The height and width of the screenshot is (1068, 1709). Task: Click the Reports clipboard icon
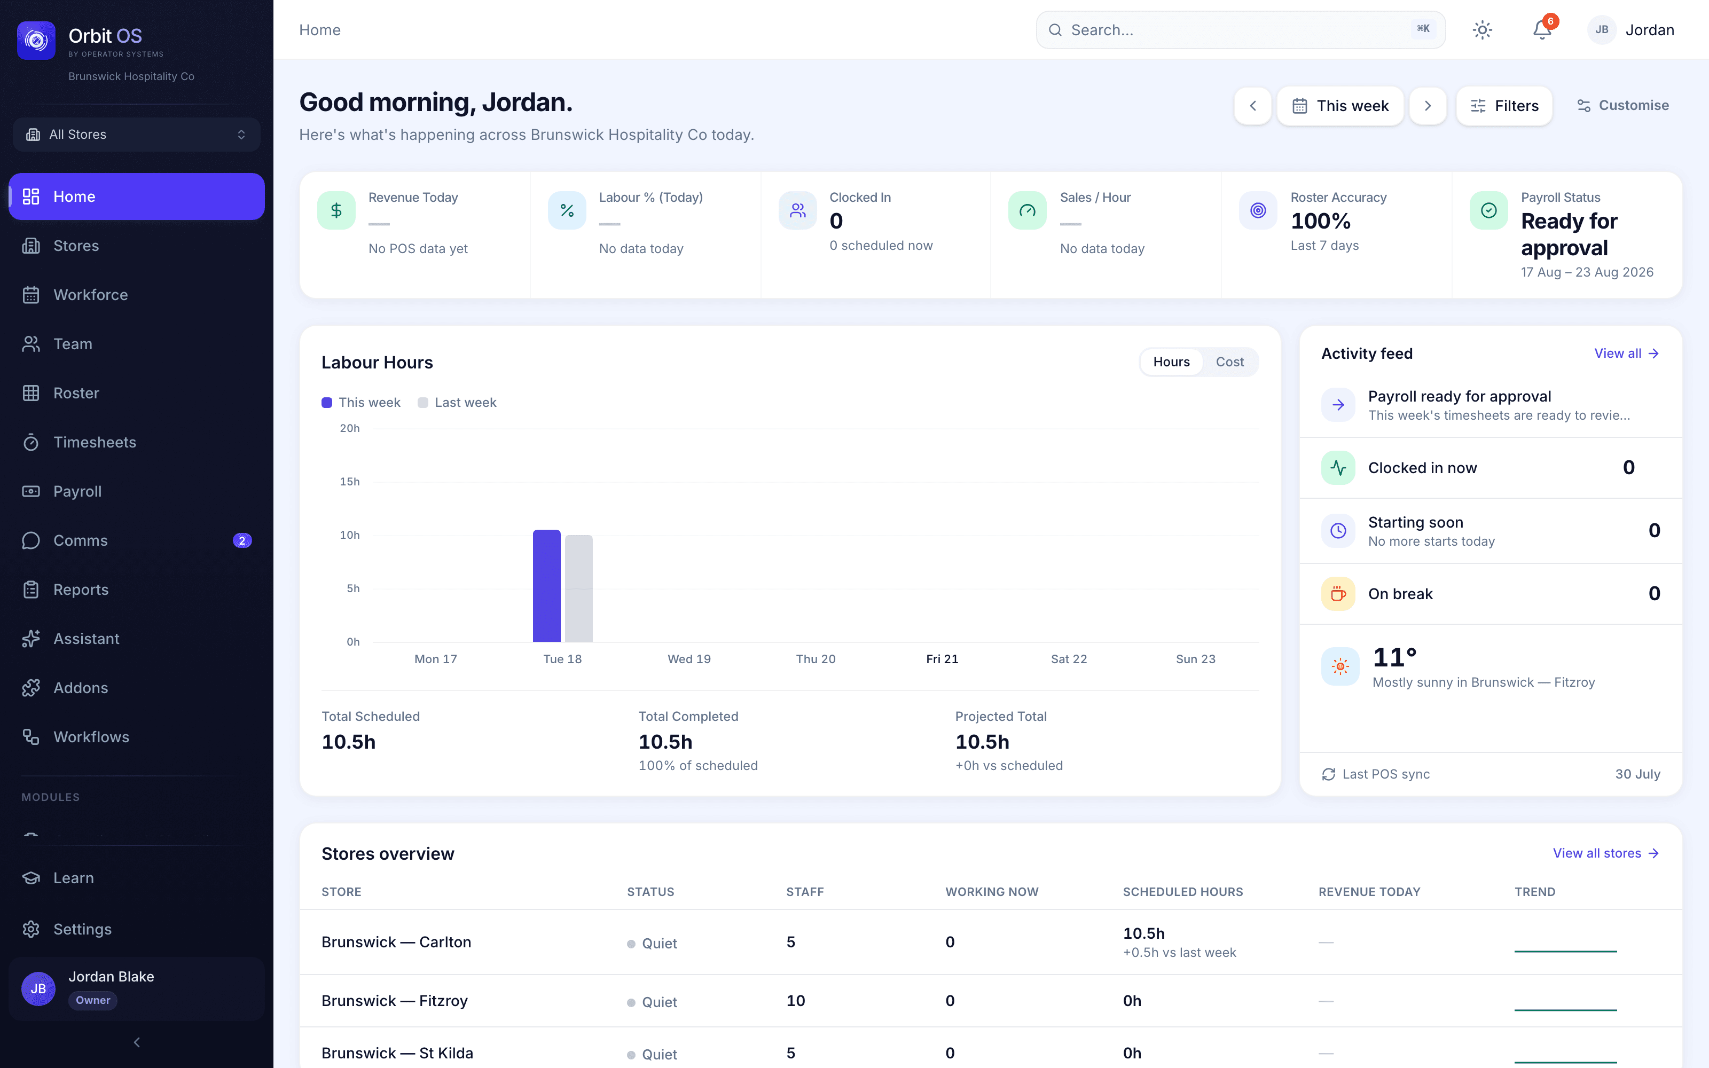pos(31,589)
